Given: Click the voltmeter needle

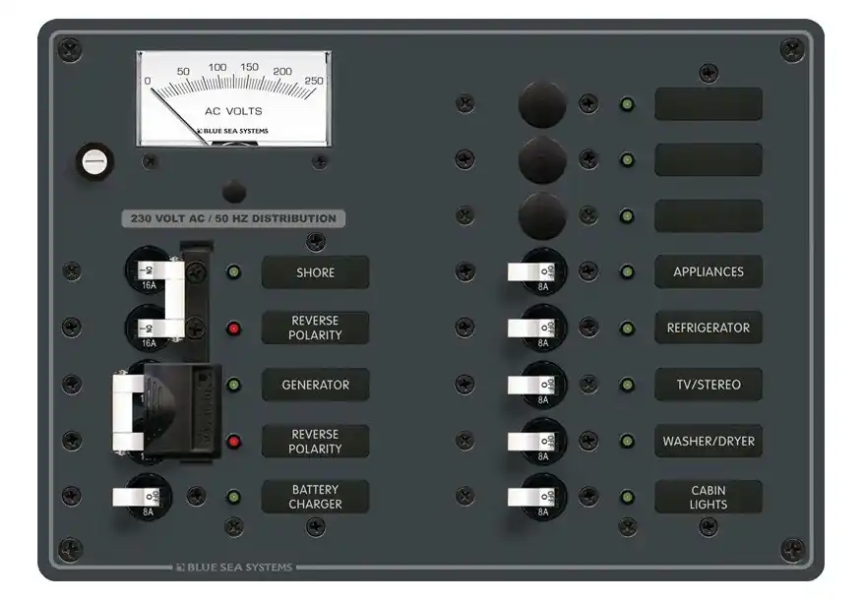Looking at the screenshot, I should [178, 117].
